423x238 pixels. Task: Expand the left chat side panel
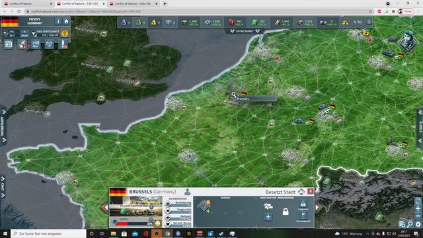3,186
